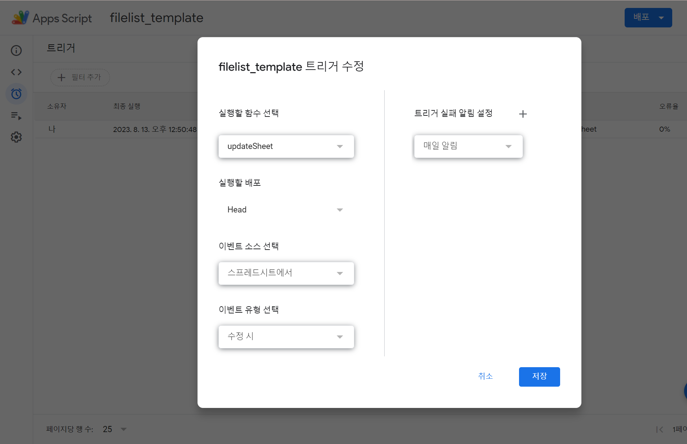The image size is (687, 444).
Task: Click the 필터 추가 add filter chip
Action: (x=80, y=78)
